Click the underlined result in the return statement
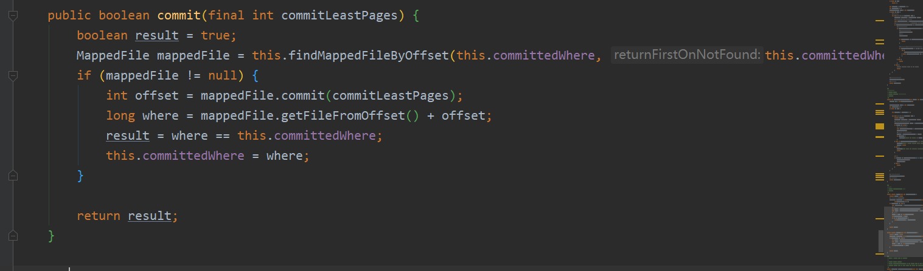 (150, 216)
